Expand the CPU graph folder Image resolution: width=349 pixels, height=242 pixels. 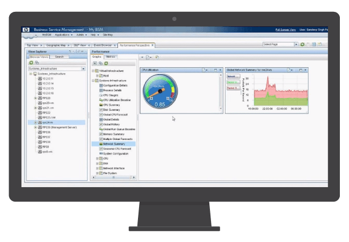(x=97, y=159)
